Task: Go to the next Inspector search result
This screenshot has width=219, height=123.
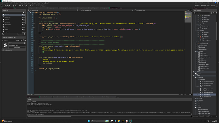Action: coord(21,40)
